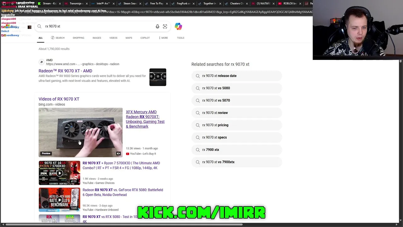Click the AMD site favicon
Image resolution: width=403 pixels, height=227 pixels.
point(41,62)
